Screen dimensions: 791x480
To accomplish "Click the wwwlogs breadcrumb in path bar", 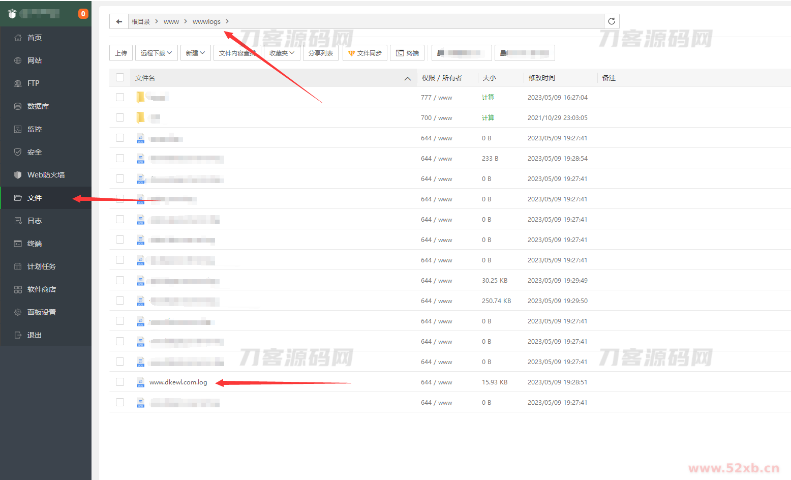I will [x=206, y=21].
